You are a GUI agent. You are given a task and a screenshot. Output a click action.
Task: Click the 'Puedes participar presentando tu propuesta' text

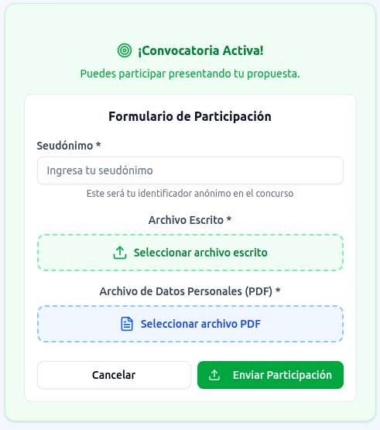point(190,74)
